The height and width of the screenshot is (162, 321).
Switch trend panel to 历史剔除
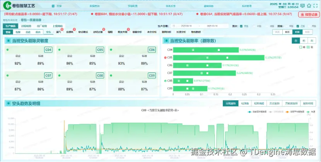click(x=275, y=103)
